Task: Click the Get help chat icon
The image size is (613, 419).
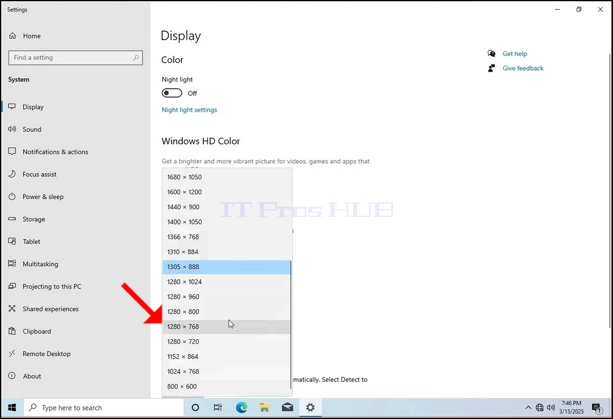Action: tap(491, 54)
